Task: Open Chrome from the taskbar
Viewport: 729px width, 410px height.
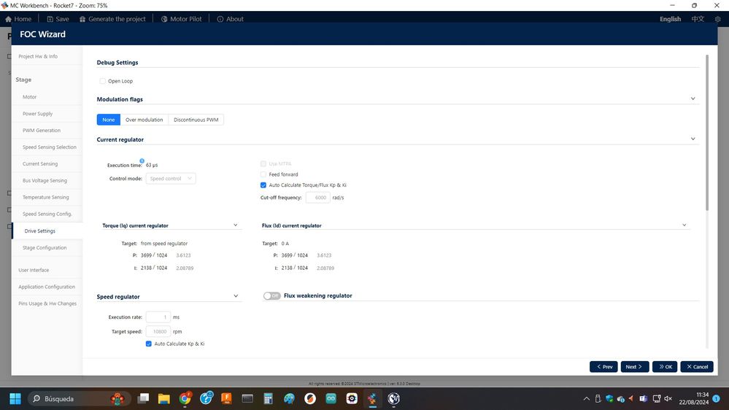Action: 185,399
